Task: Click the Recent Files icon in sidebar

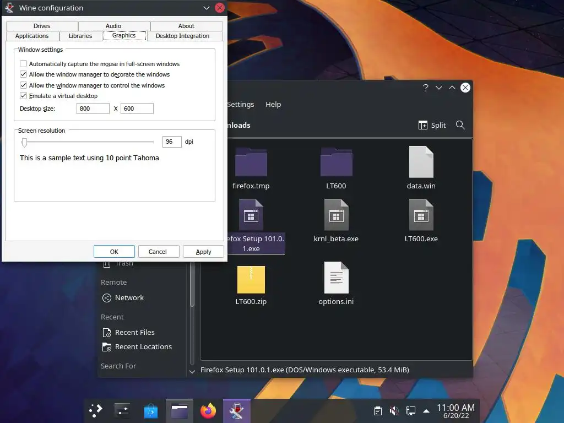Action: click(107, 333)
